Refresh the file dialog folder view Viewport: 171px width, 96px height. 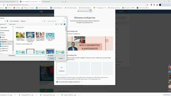coord(45,21)
